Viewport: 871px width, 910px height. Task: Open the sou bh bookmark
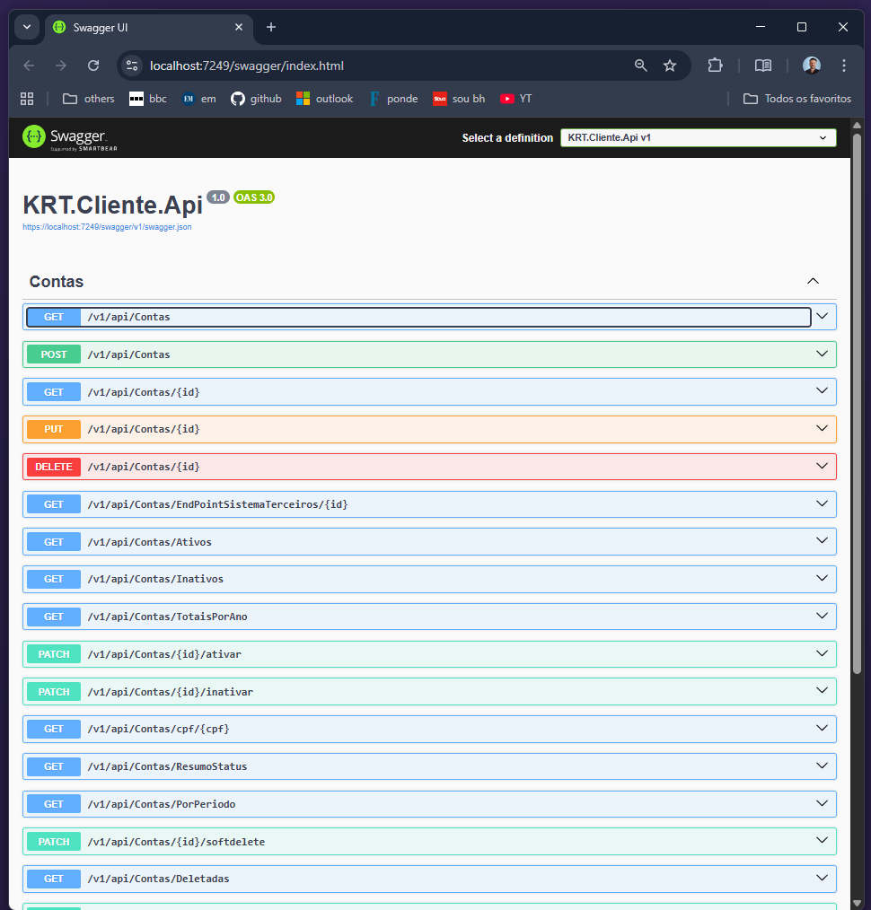(x=459, y=99)
